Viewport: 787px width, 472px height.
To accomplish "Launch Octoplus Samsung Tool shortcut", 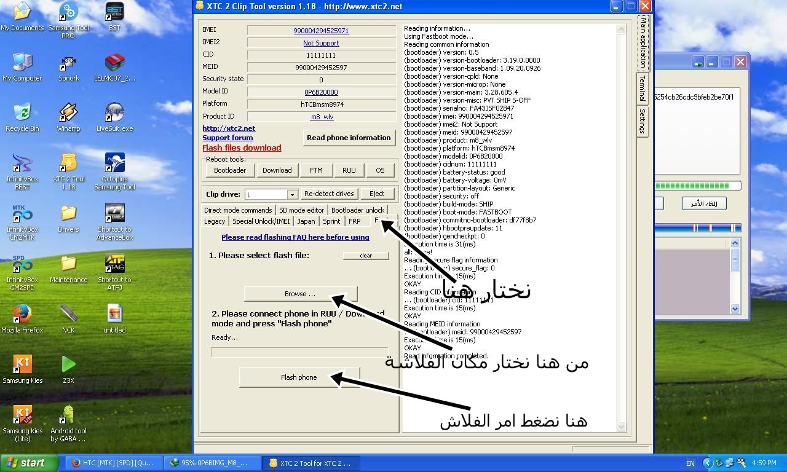I will (x=115, y=171).
